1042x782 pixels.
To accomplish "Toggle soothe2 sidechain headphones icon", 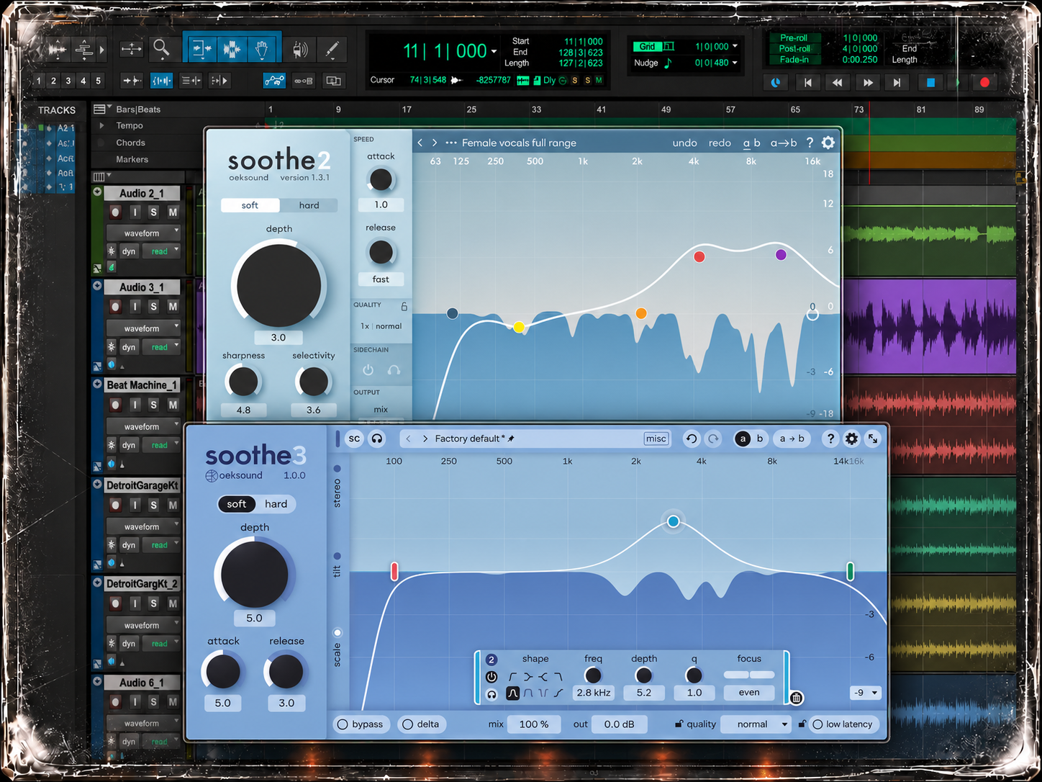I will click(x=394, y=370).
